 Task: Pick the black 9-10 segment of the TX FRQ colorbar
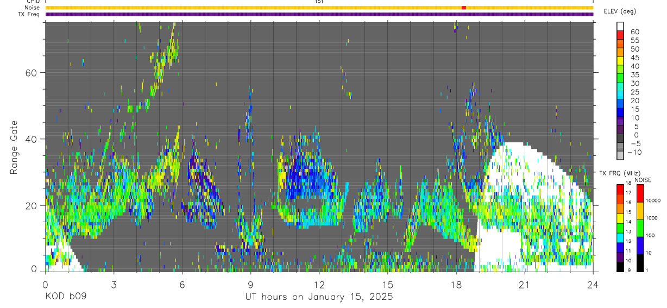pyautogui.click(x=620, y=266)
